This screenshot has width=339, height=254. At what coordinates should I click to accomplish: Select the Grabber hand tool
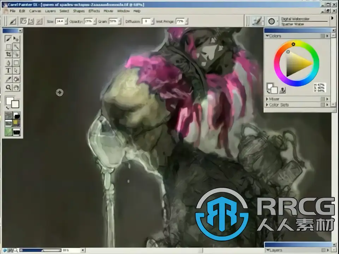point(16,87)
